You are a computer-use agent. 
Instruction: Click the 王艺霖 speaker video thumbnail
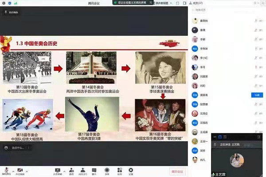[x=237, y=159]
